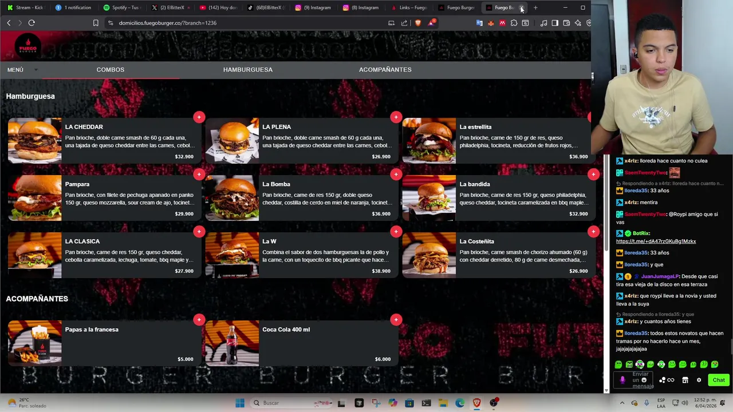Switch to the Links - Fuego browser tab
Screen dimensions: 733x412
pyautogui.click(x=409, y=7)
